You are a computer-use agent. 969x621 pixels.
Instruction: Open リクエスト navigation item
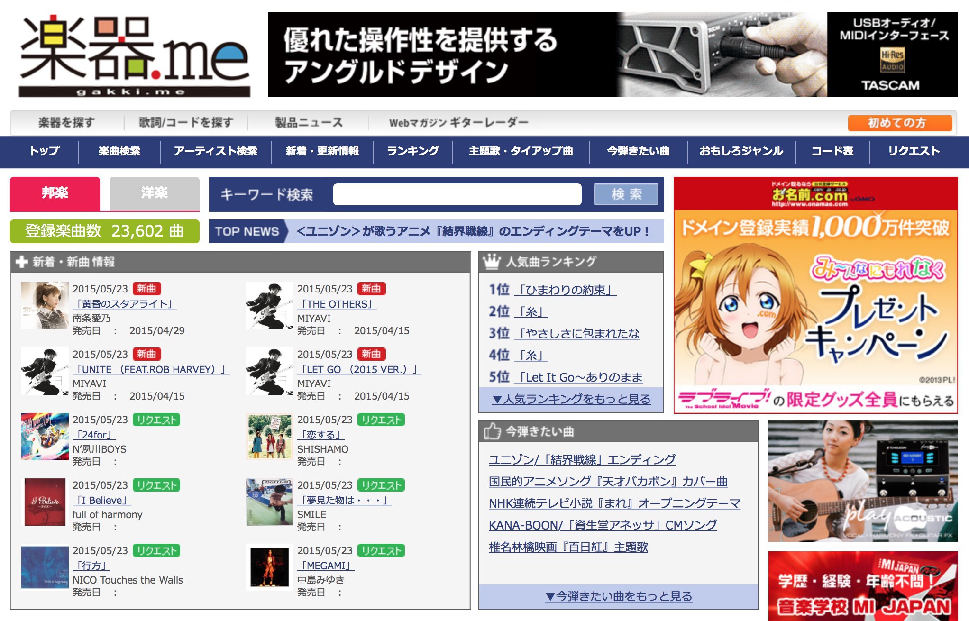914,151
